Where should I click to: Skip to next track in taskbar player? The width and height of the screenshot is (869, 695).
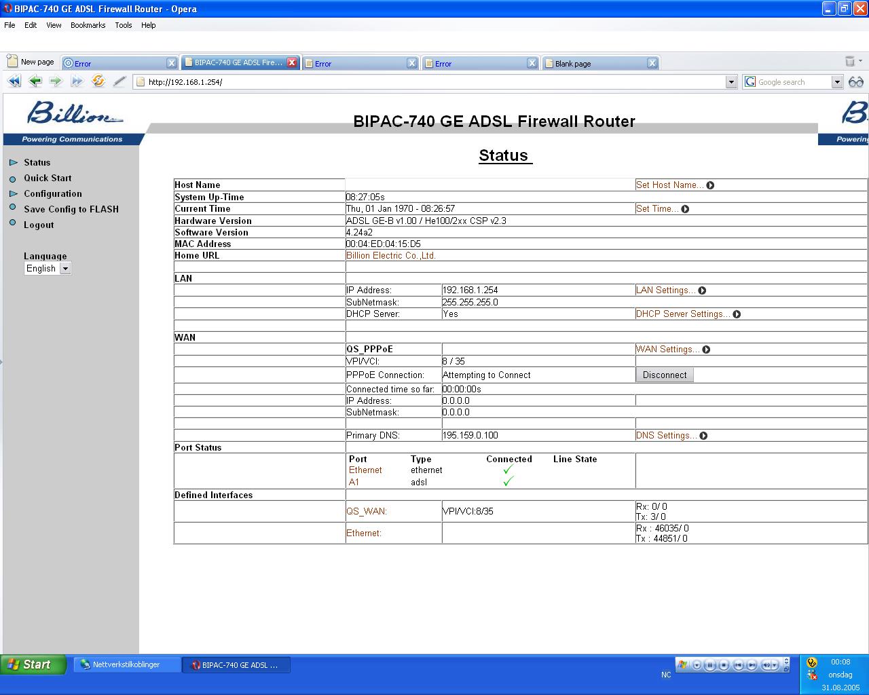click(x=752, y=665)
